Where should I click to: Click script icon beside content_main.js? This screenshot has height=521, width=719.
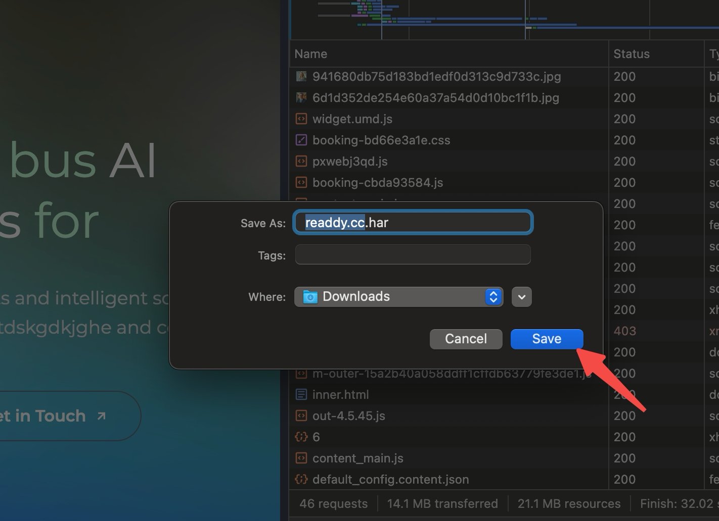[x=301, y=458]
